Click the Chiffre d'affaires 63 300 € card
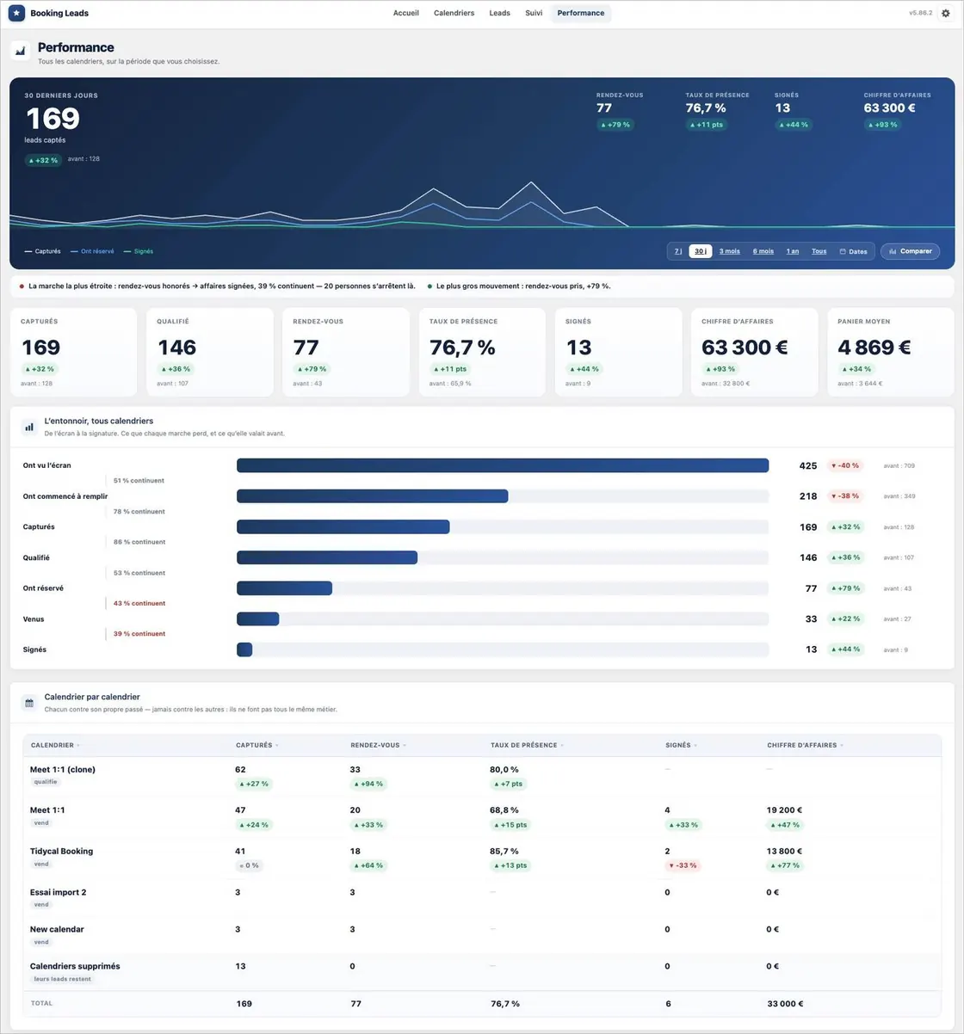The height and width of the screenshot is (1034, 964). point(754,353)
